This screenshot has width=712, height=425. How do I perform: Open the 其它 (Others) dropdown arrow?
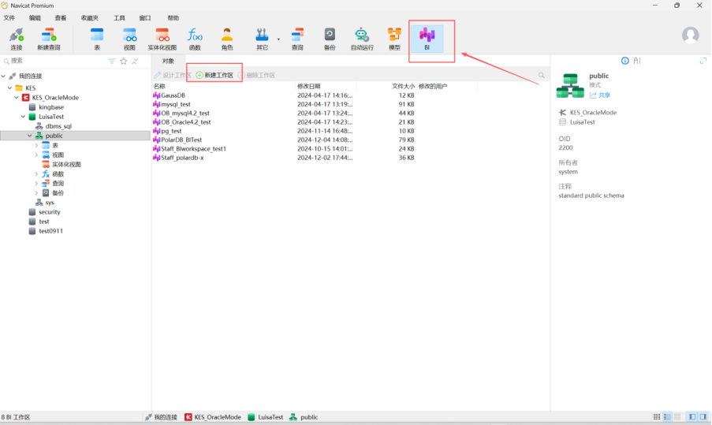tap(278, 39)
